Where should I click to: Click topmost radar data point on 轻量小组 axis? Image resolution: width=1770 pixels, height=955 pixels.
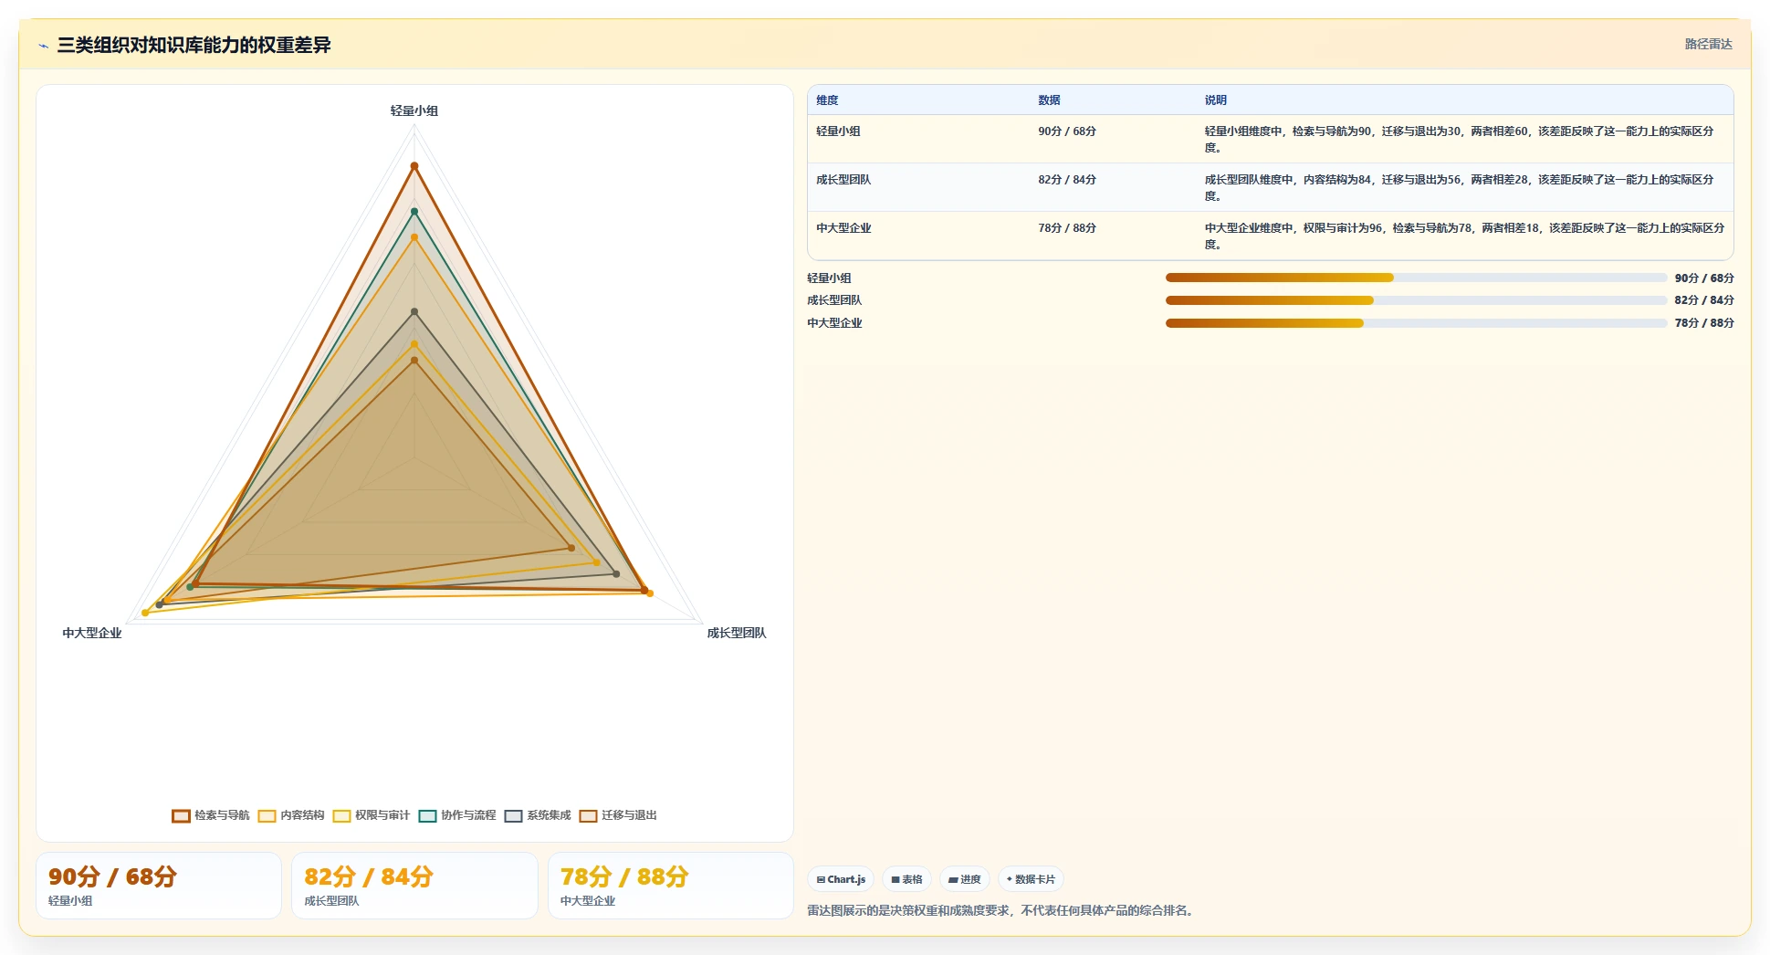(x=414, y=166)
